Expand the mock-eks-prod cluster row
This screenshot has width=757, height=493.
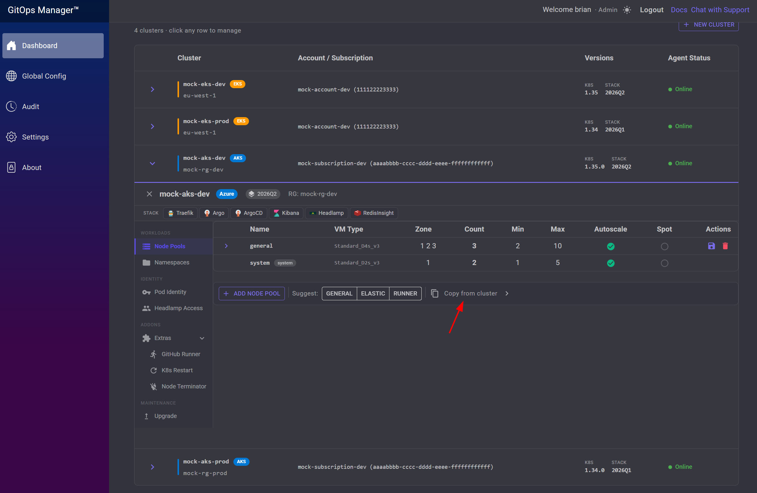click(x=152, y=127)
